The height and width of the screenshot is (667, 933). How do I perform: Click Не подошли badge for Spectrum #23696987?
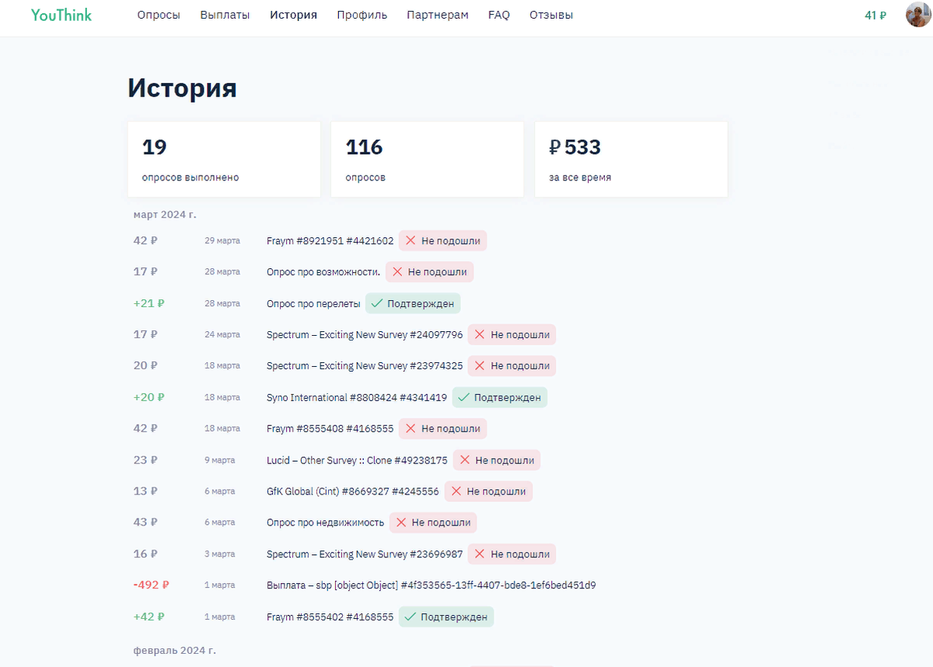tap(512, 554)
